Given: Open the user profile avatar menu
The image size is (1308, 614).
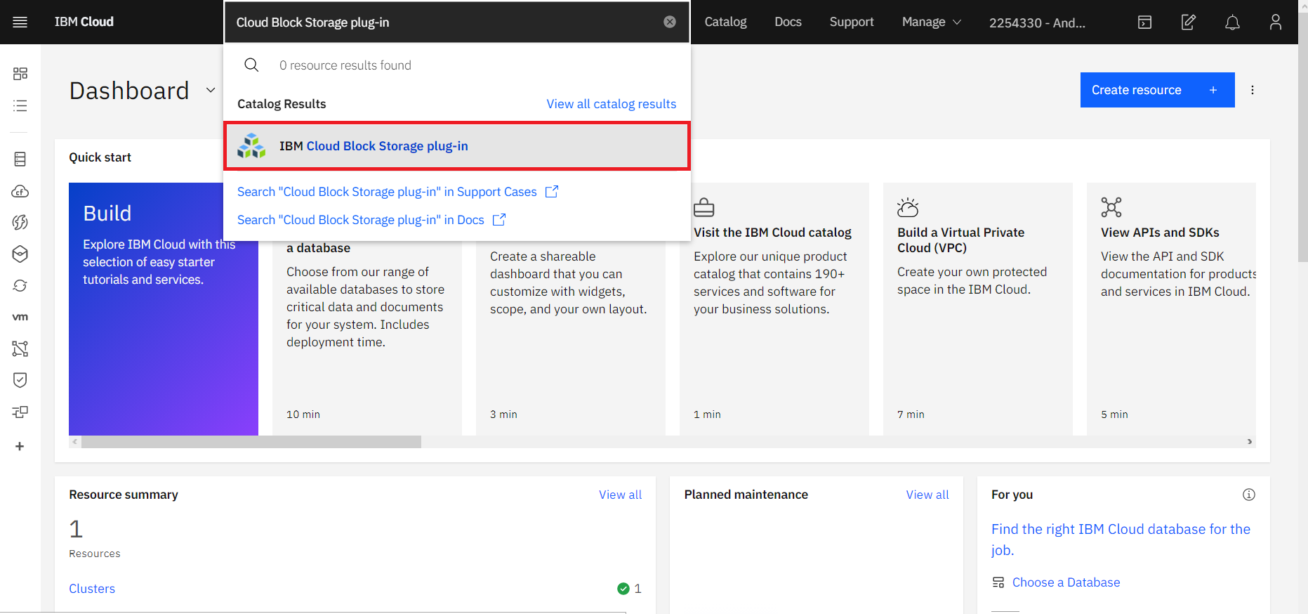Looking at the screenshot, I should coord(1276,22).
